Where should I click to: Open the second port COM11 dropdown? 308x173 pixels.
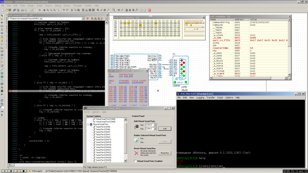(155, 129)
